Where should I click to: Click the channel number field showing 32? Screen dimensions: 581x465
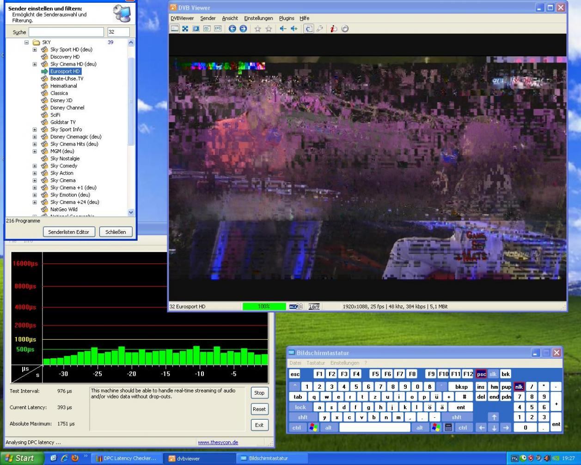point(118,32)
